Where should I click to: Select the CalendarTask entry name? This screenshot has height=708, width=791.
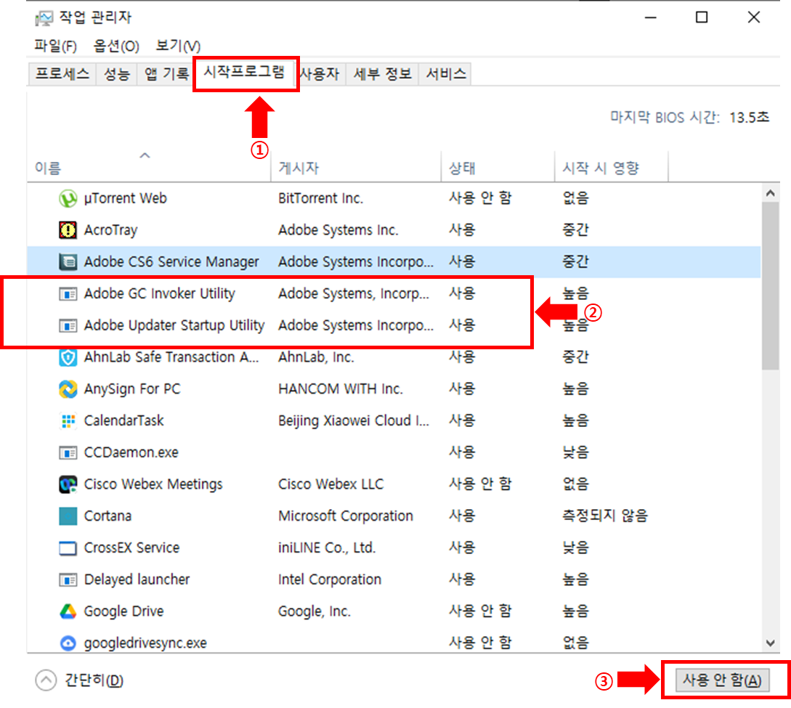tap(123, 420)
